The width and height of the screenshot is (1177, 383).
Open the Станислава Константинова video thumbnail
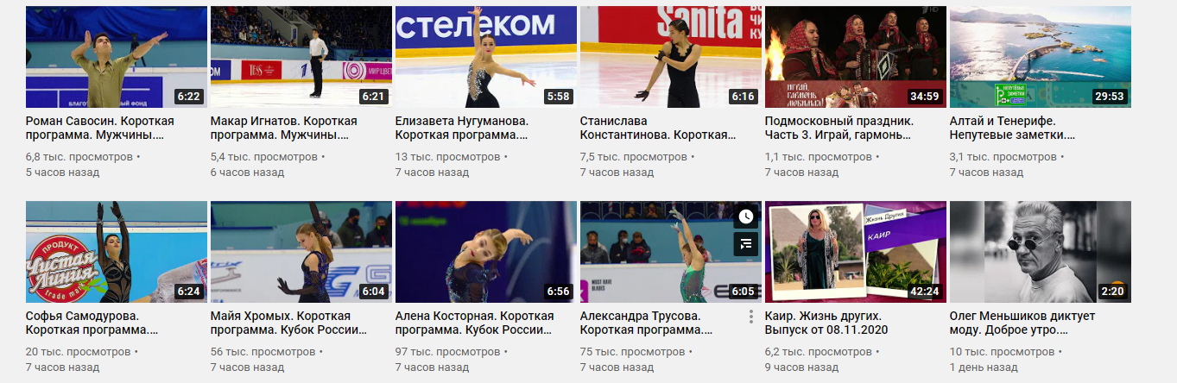[671, 57]
